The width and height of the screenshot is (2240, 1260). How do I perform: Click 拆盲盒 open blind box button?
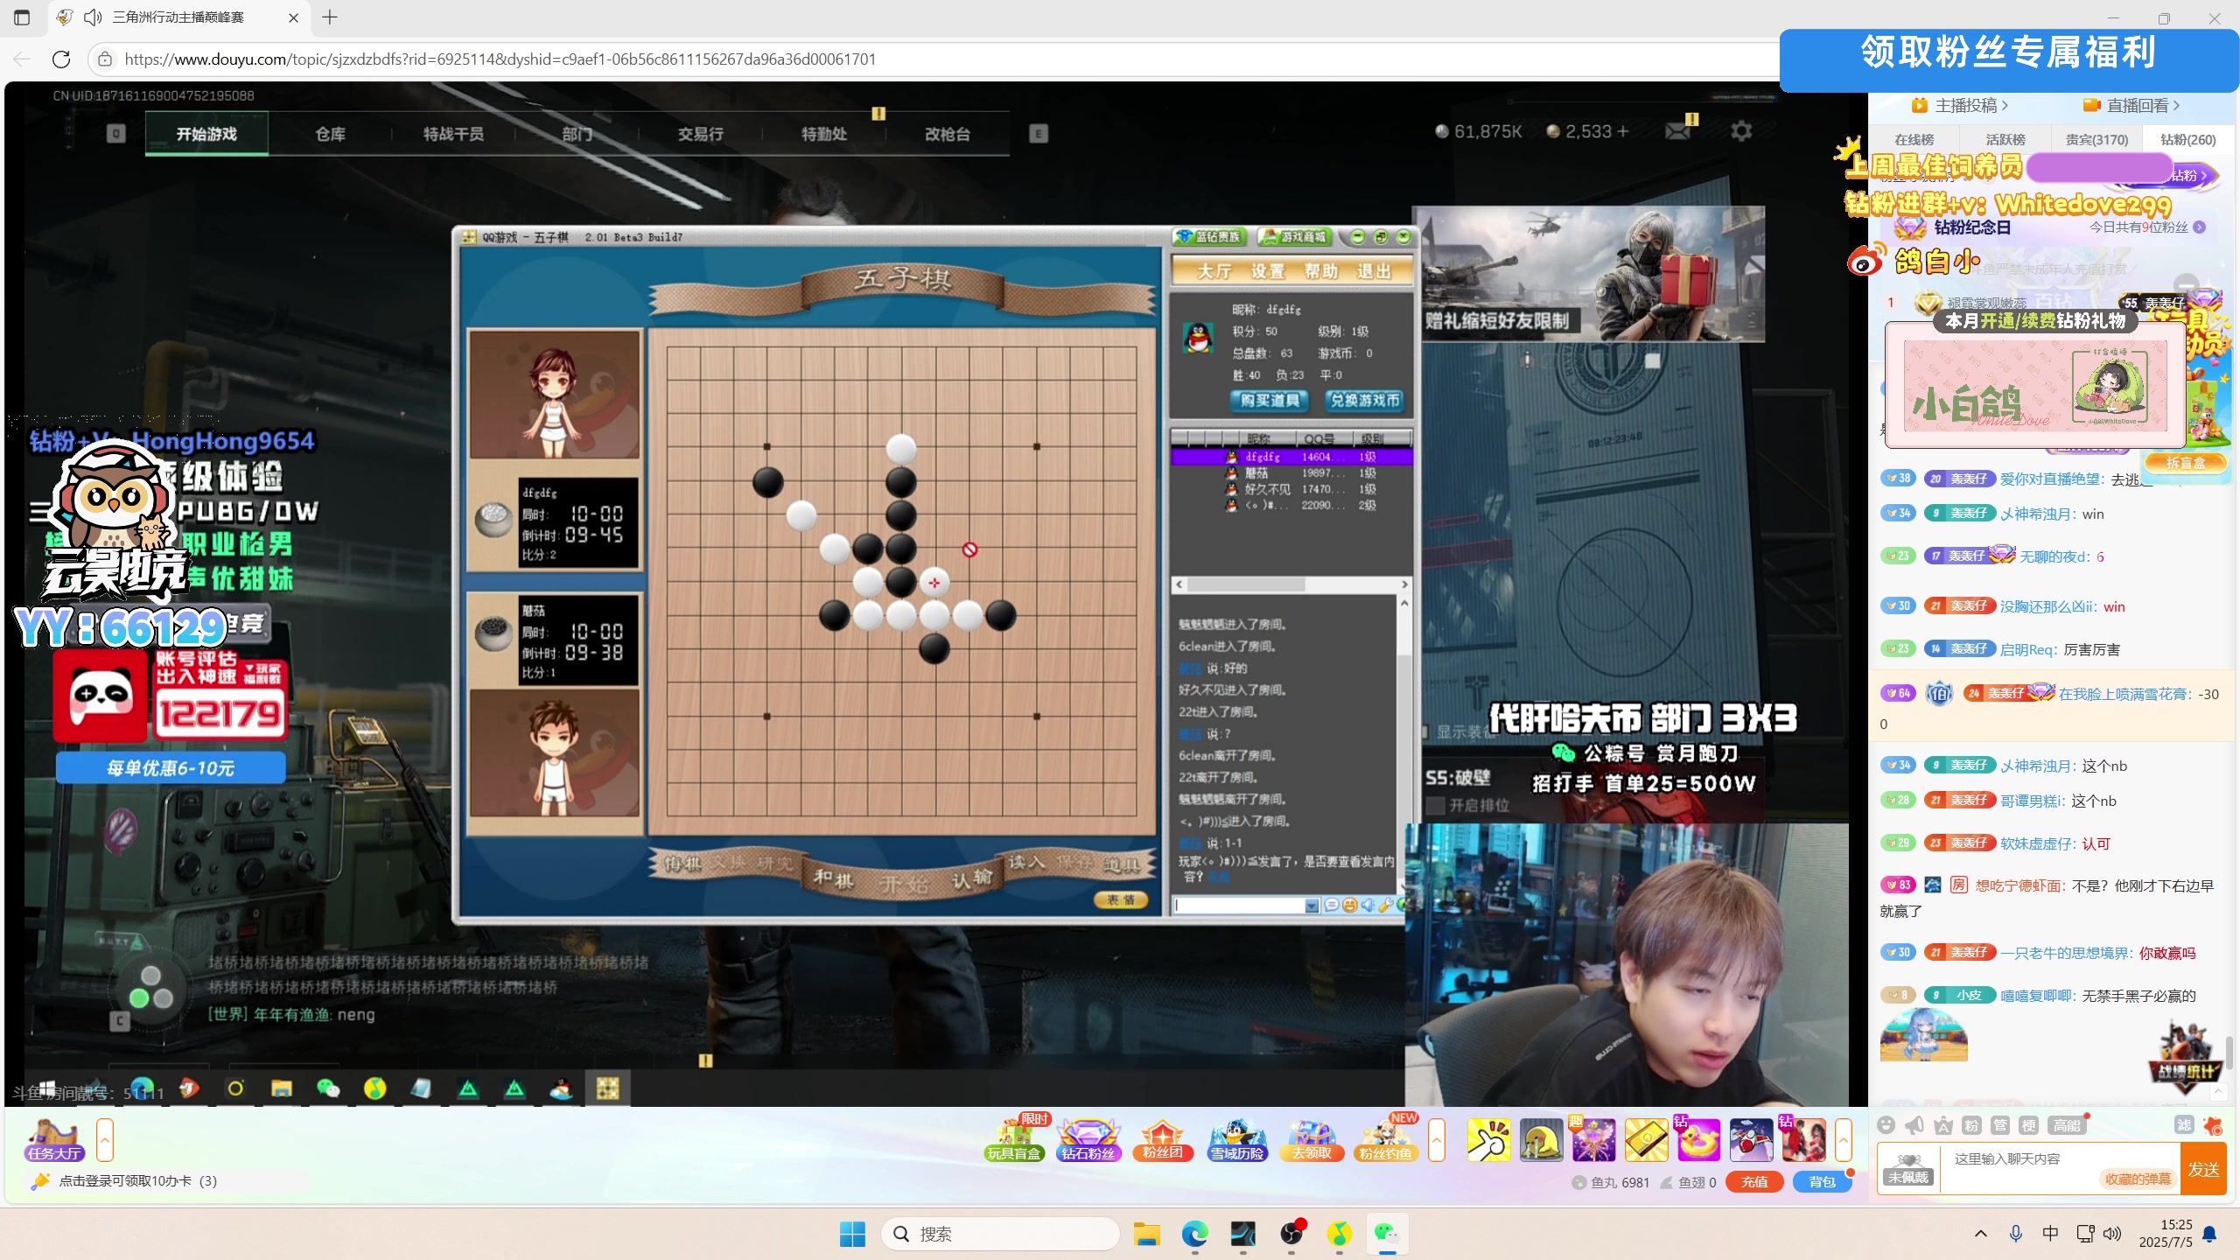coord(2185,463)
